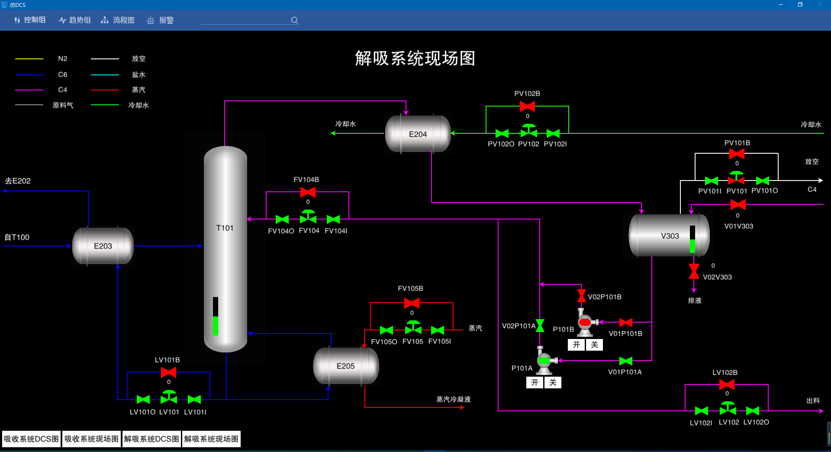Image resolution: width=831 pixels, height=452 pixels.
Task: Open the 流程图 menu
Action: 118,20
